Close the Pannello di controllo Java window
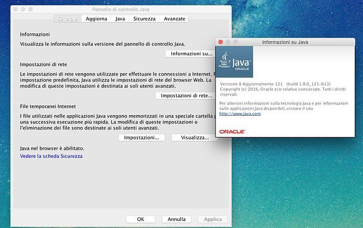The width and height of the screenshot is (363, 228). (x=15, y=9)
